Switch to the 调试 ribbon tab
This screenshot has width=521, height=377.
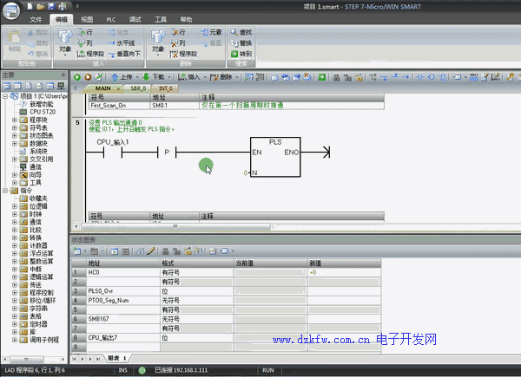tap(135, 20)
